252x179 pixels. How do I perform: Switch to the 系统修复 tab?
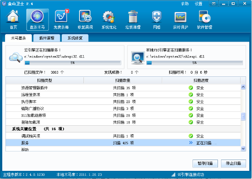pos(75,38)
